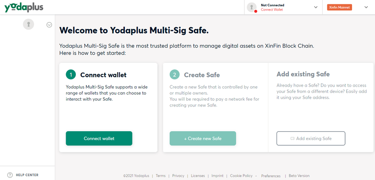The height and width of the screenshot is (180, 375).
Task: Click the step 1 number badge
Action: [71, 75]
